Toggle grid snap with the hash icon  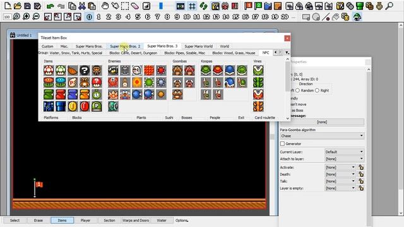point(192,6)
